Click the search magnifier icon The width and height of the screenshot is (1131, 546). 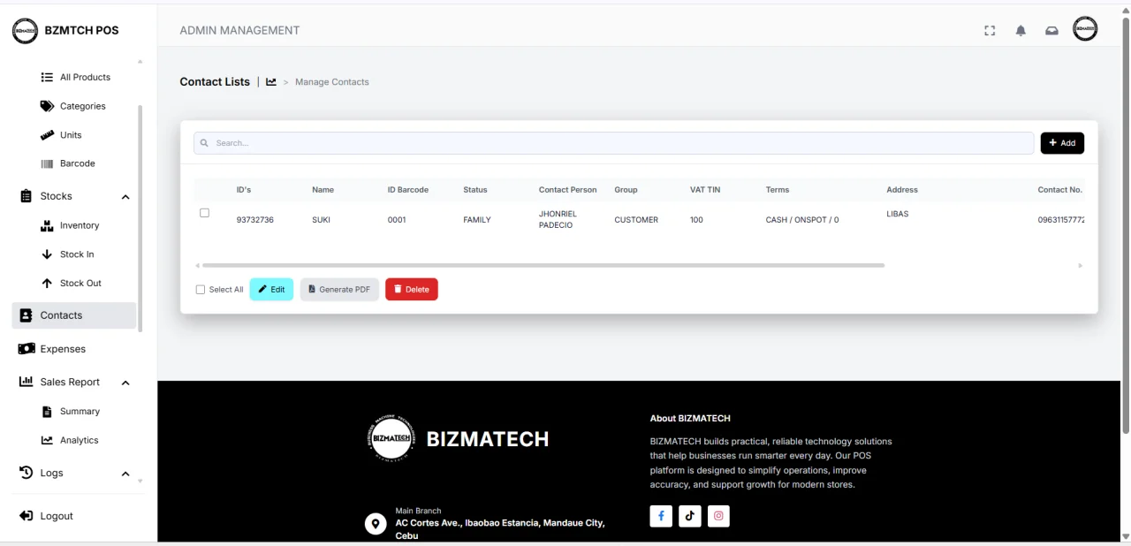[x=204, y=143]
